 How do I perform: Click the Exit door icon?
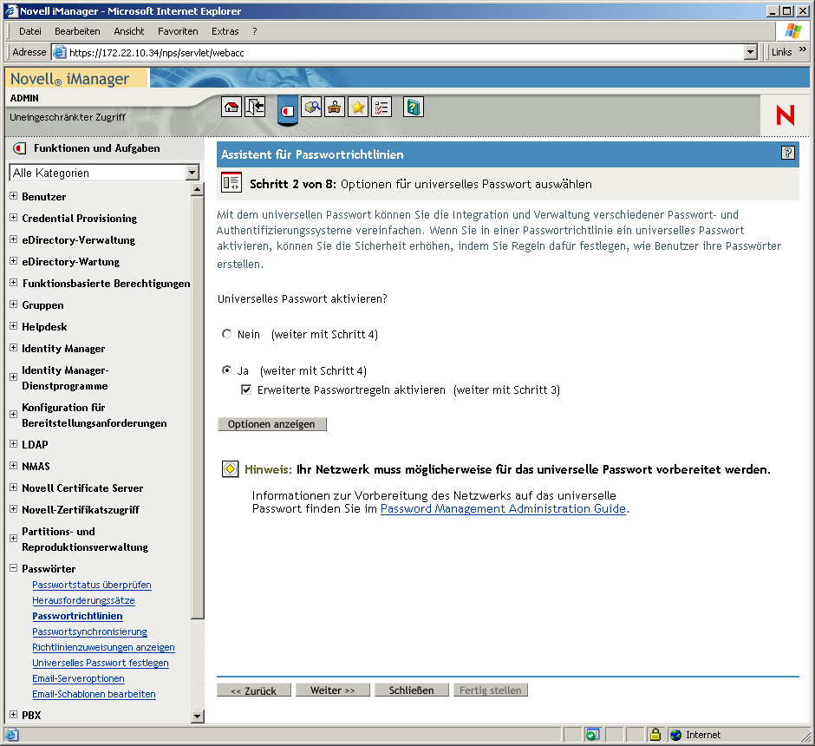pos(255,107)
